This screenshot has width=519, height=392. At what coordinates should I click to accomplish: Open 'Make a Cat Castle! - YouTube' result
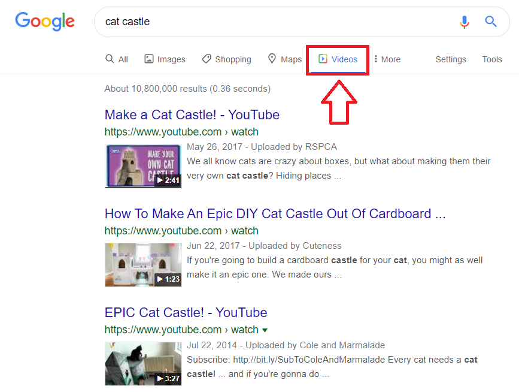pyautogui.click(x=192, y=114)
